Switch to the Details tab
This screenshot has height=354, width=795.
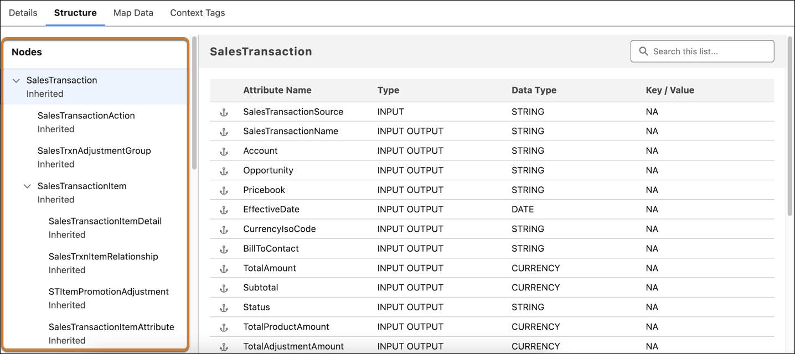[x=23, y=12]
